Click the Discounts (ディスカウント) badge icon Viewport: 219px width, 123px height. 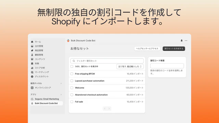click(x=32, y=77)
